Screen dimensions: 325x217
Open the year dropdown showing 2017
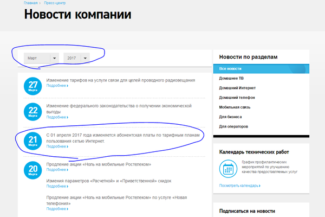(78, 58)
